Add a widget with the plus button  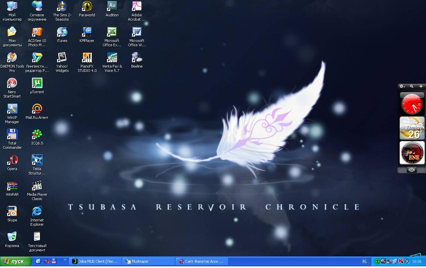pos(421,86)
